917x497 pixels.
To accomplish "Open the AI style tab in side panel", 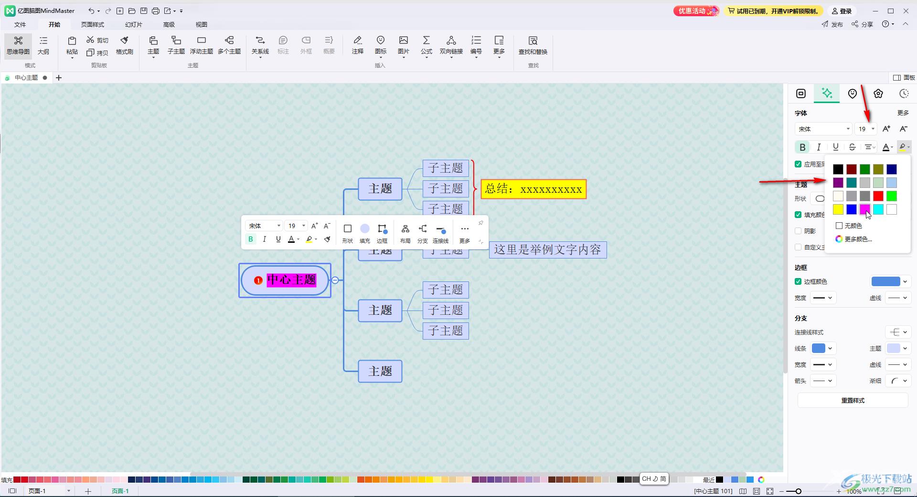I will click(827, 93).
